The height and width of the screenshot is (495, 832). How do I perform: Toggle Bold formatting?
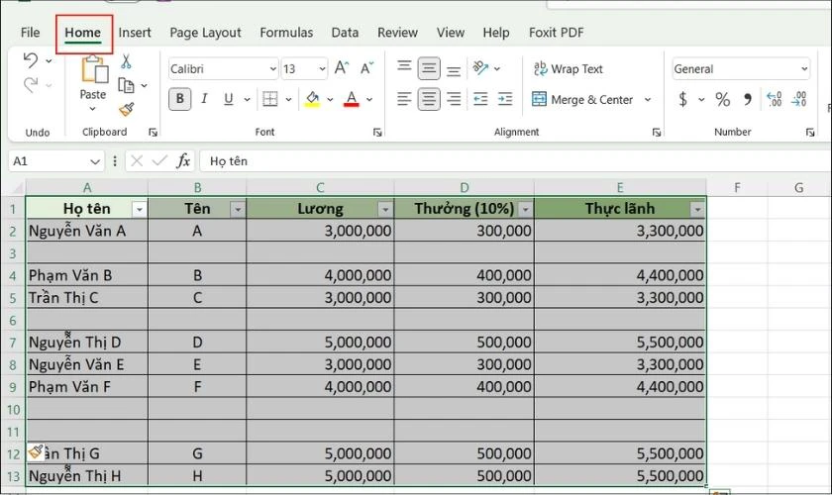[x=180, y=99]
